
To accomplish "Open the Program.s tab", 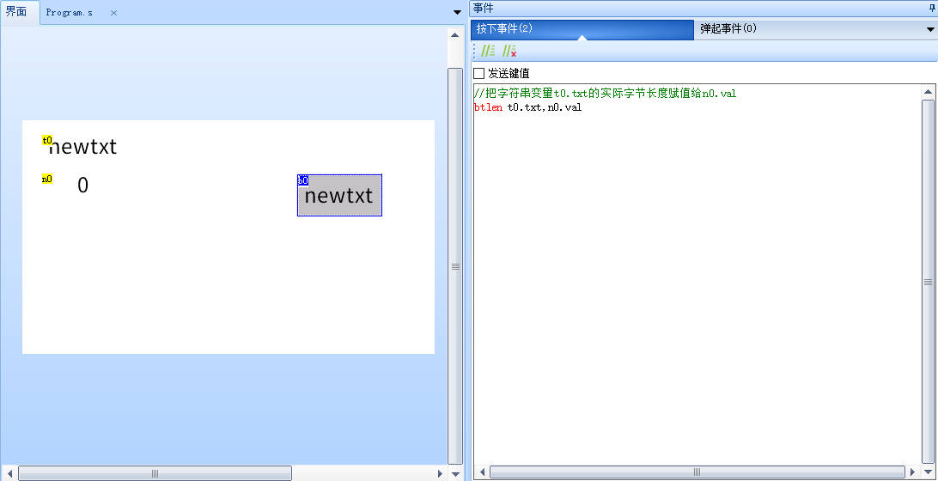I will coord(69,13).
